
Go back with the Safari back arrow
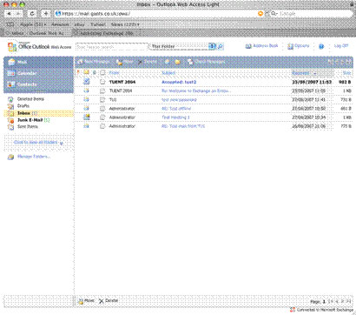[x=9, y=14]
